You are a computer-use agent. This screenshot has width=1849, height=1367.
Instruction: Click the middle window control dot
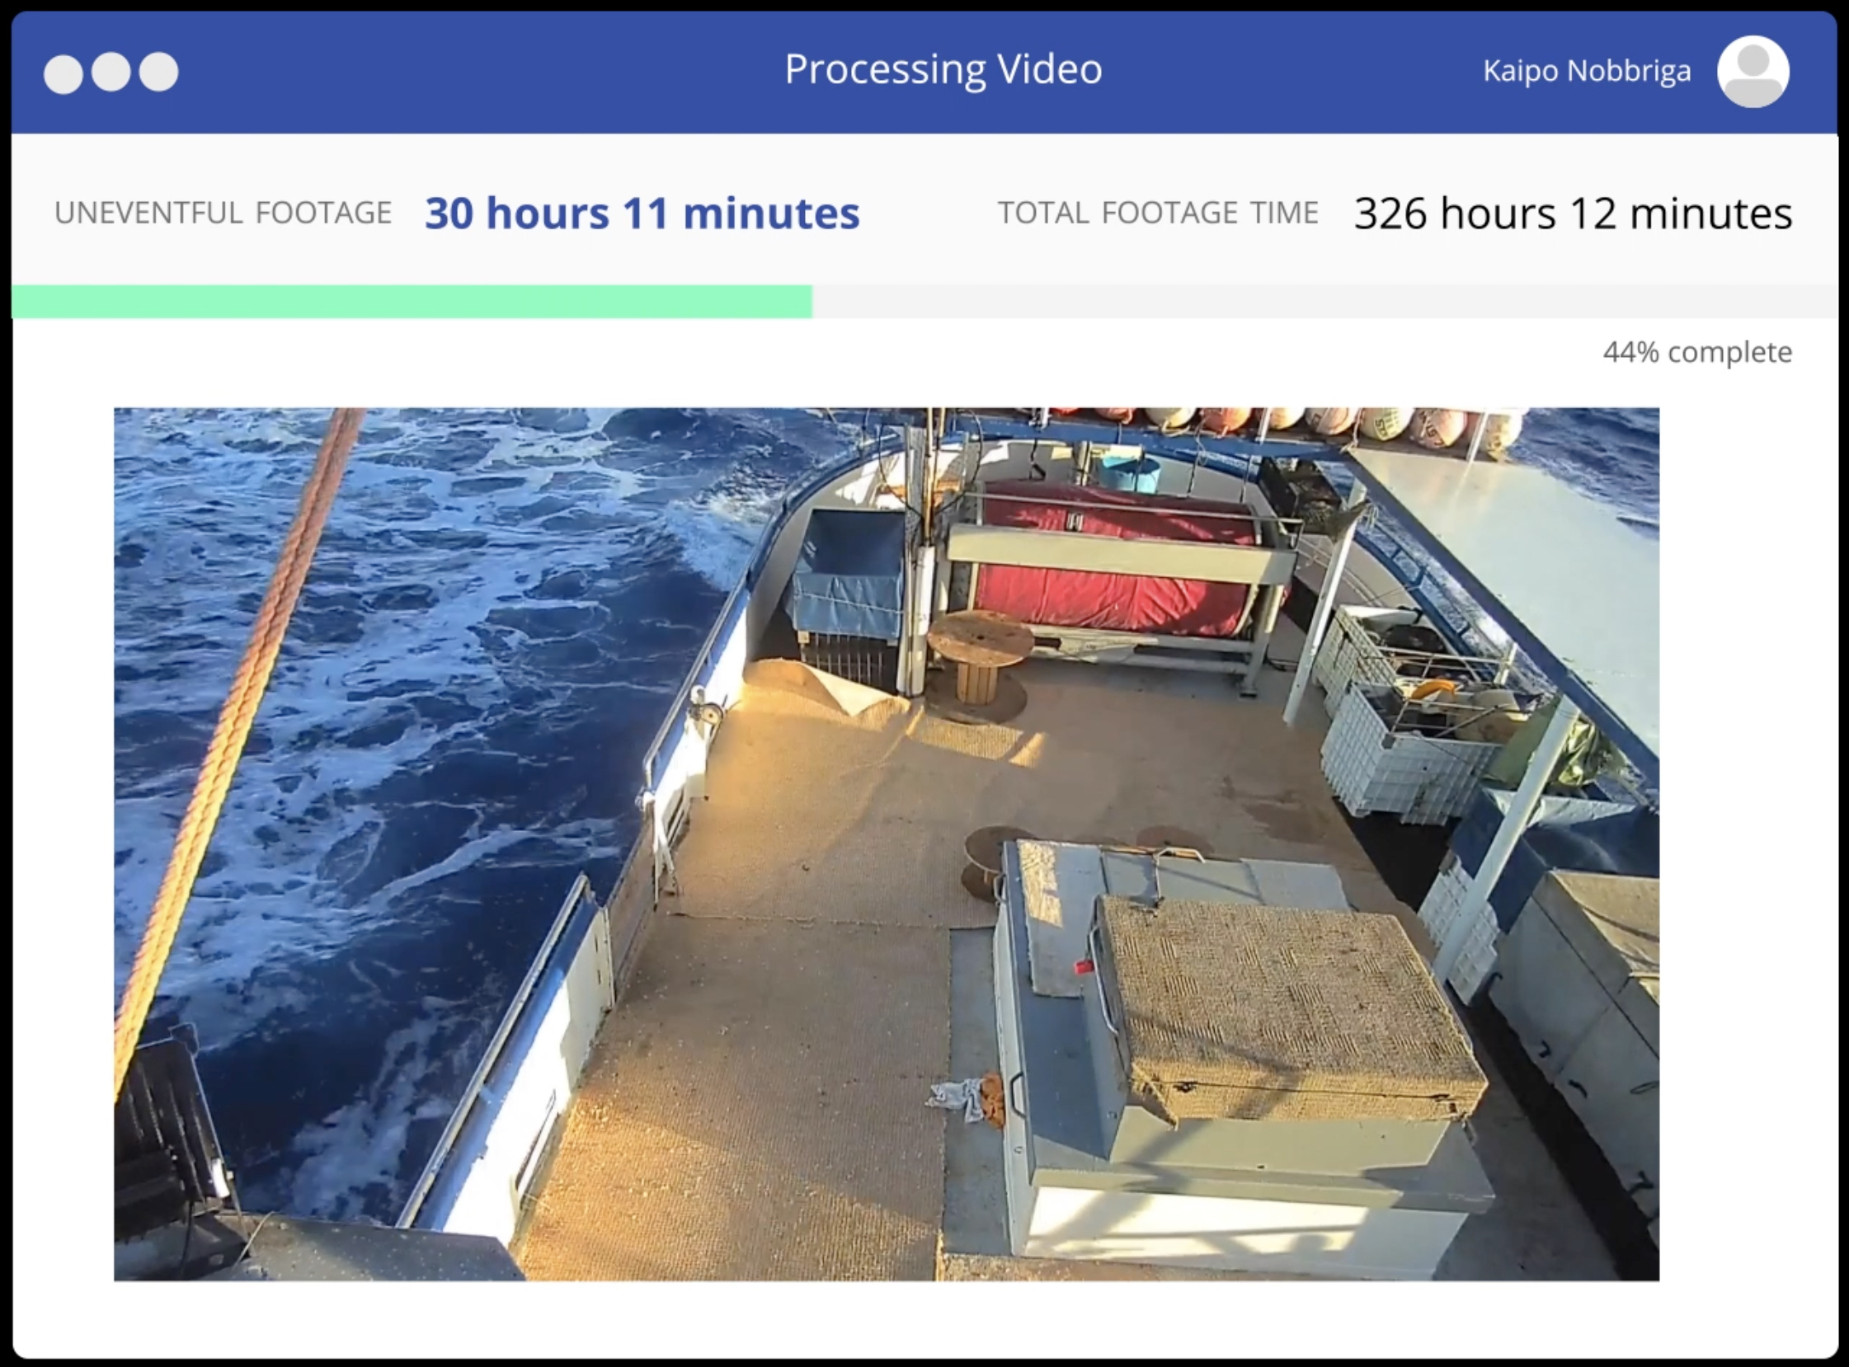[111, 73]
